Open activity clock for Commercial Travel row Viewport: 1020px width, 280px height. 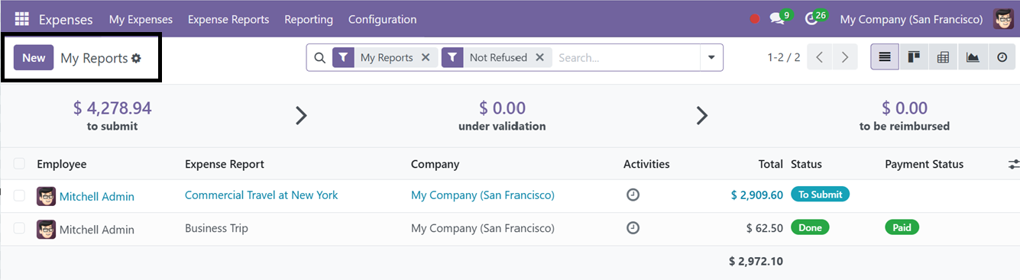[633, 195]
